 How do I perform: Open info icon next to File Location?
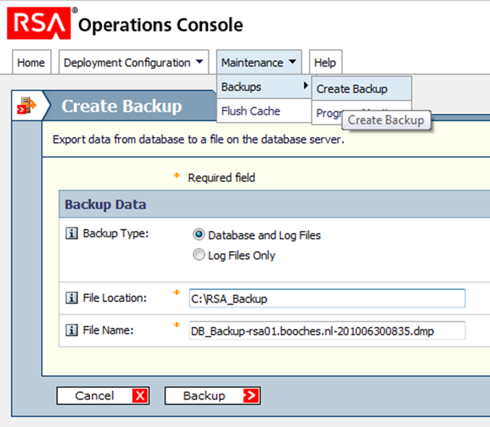(x=71, y=297)
